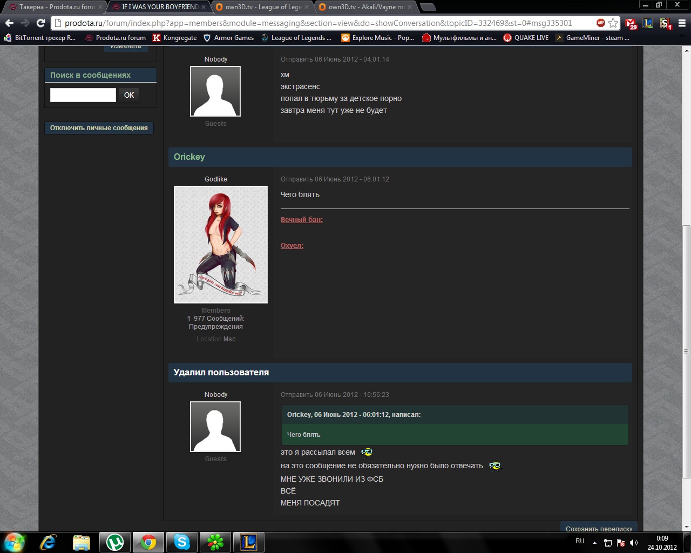
Task: Open the Adblock Plus extension icon
Action: [600, 23]
